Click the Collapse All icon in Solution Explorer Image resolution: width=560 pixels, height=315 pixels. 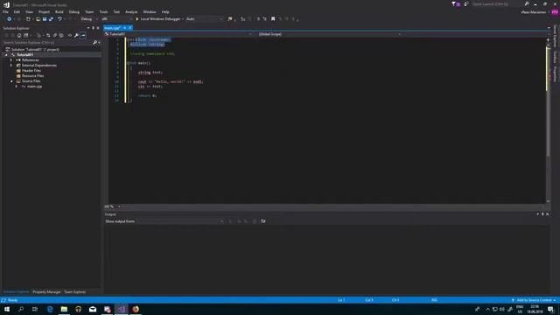54,35
